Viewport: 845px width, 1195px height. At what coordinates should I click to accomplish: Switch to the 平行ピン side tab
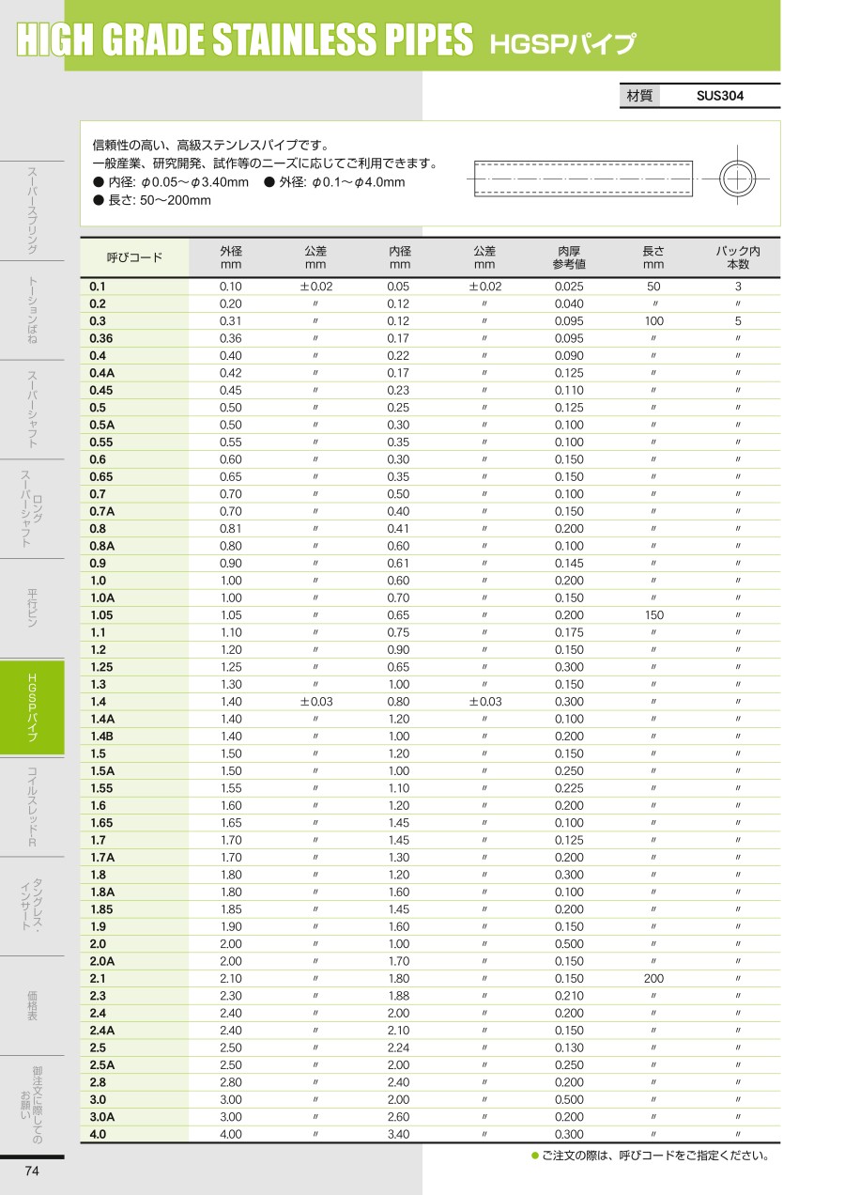tap(32, 608)
